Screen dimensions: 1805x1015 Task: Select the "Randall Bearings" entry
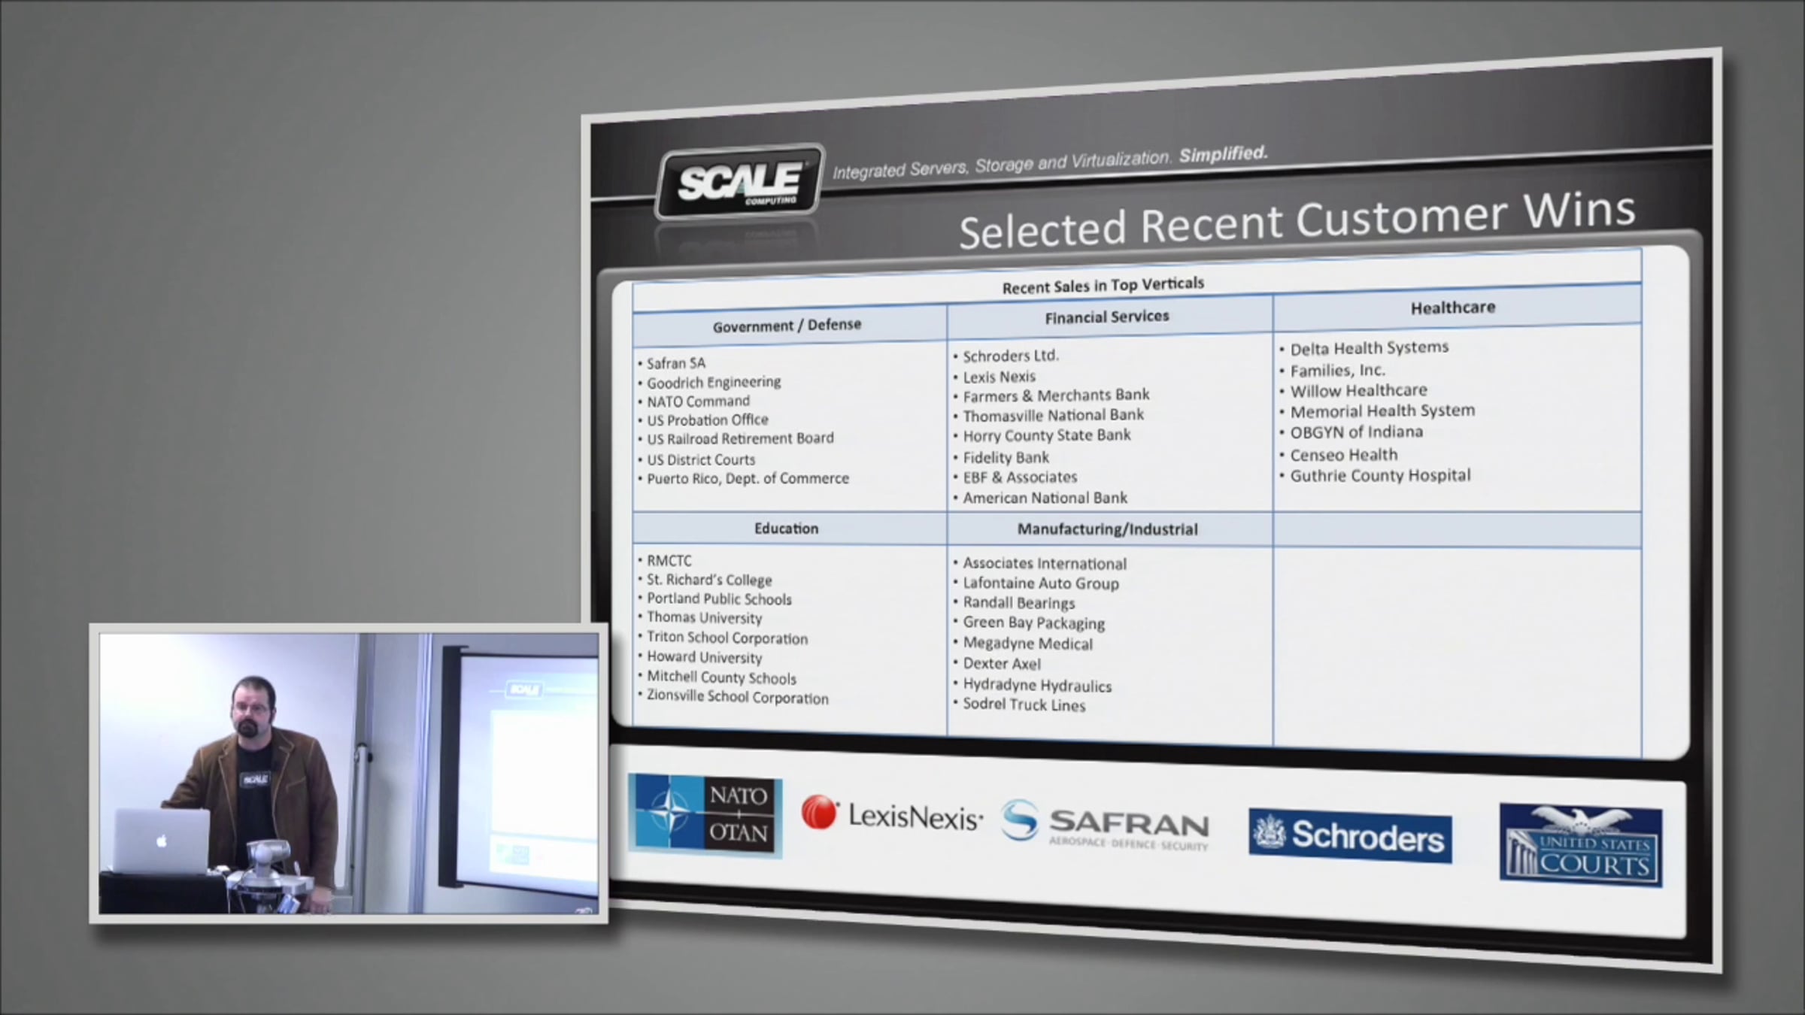click(x=1018, y=603)
